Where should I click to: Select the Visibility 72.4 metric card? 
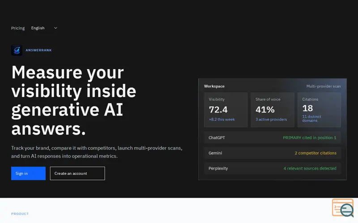226,110
